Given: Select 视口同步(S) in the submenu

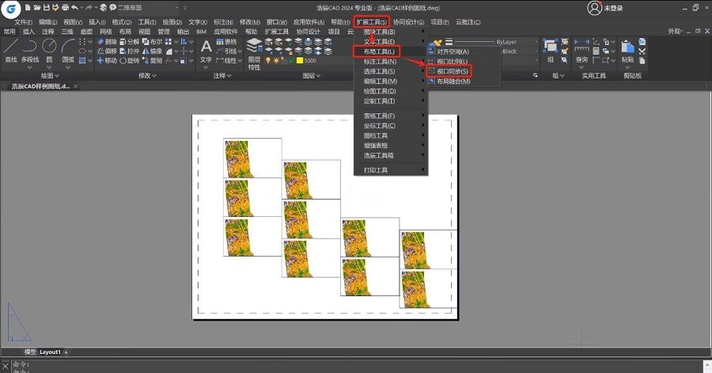Looking at the screenshot, I should point(449,71).
